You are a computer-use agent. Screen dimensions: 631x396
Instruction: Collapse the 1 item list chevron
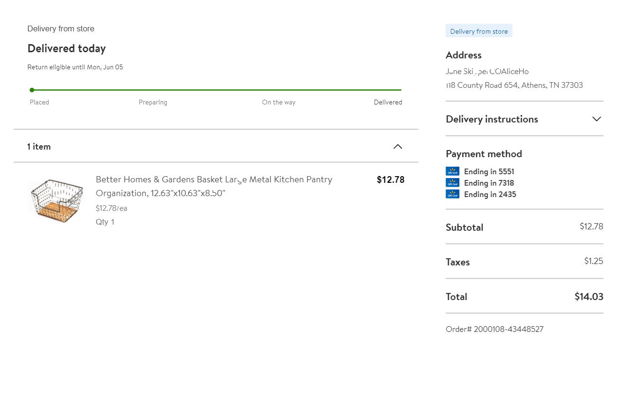coord(398,147)
